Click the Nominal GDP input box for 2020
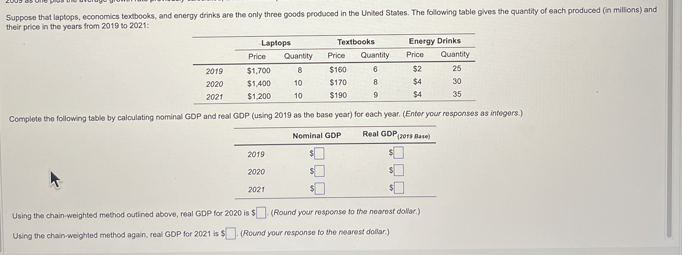This screenshot has height=255, width=682. [x=320, y=171]
